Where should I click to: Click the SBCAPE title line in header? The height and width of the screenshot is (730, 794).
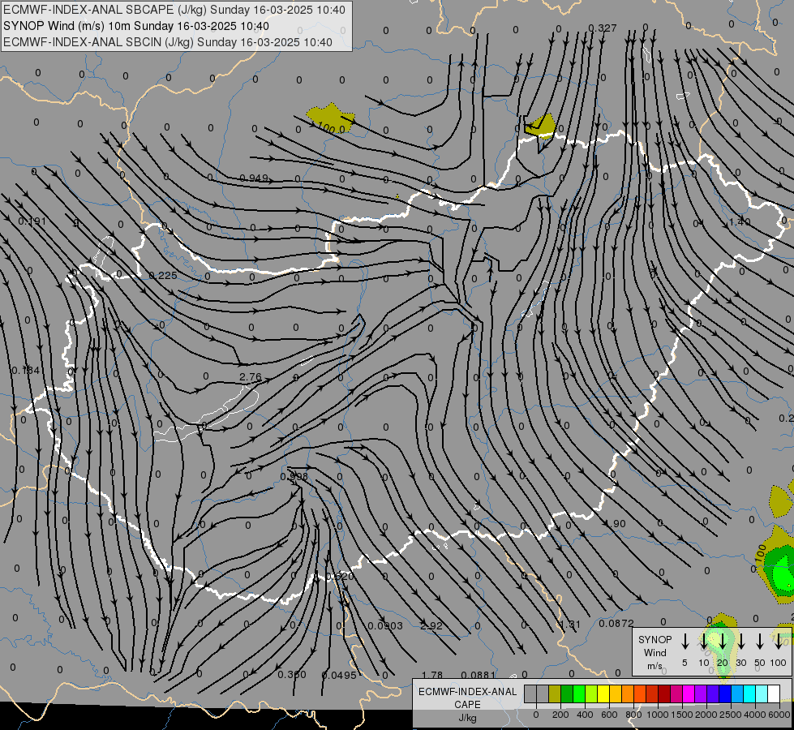click(x=174, y=10)
